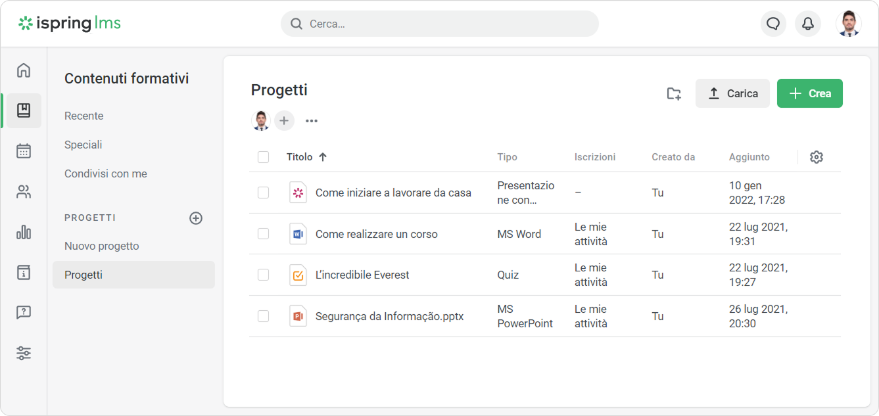Open the table column settings gear
Viewport: 879px width, 416px height.
coord(817,157)
